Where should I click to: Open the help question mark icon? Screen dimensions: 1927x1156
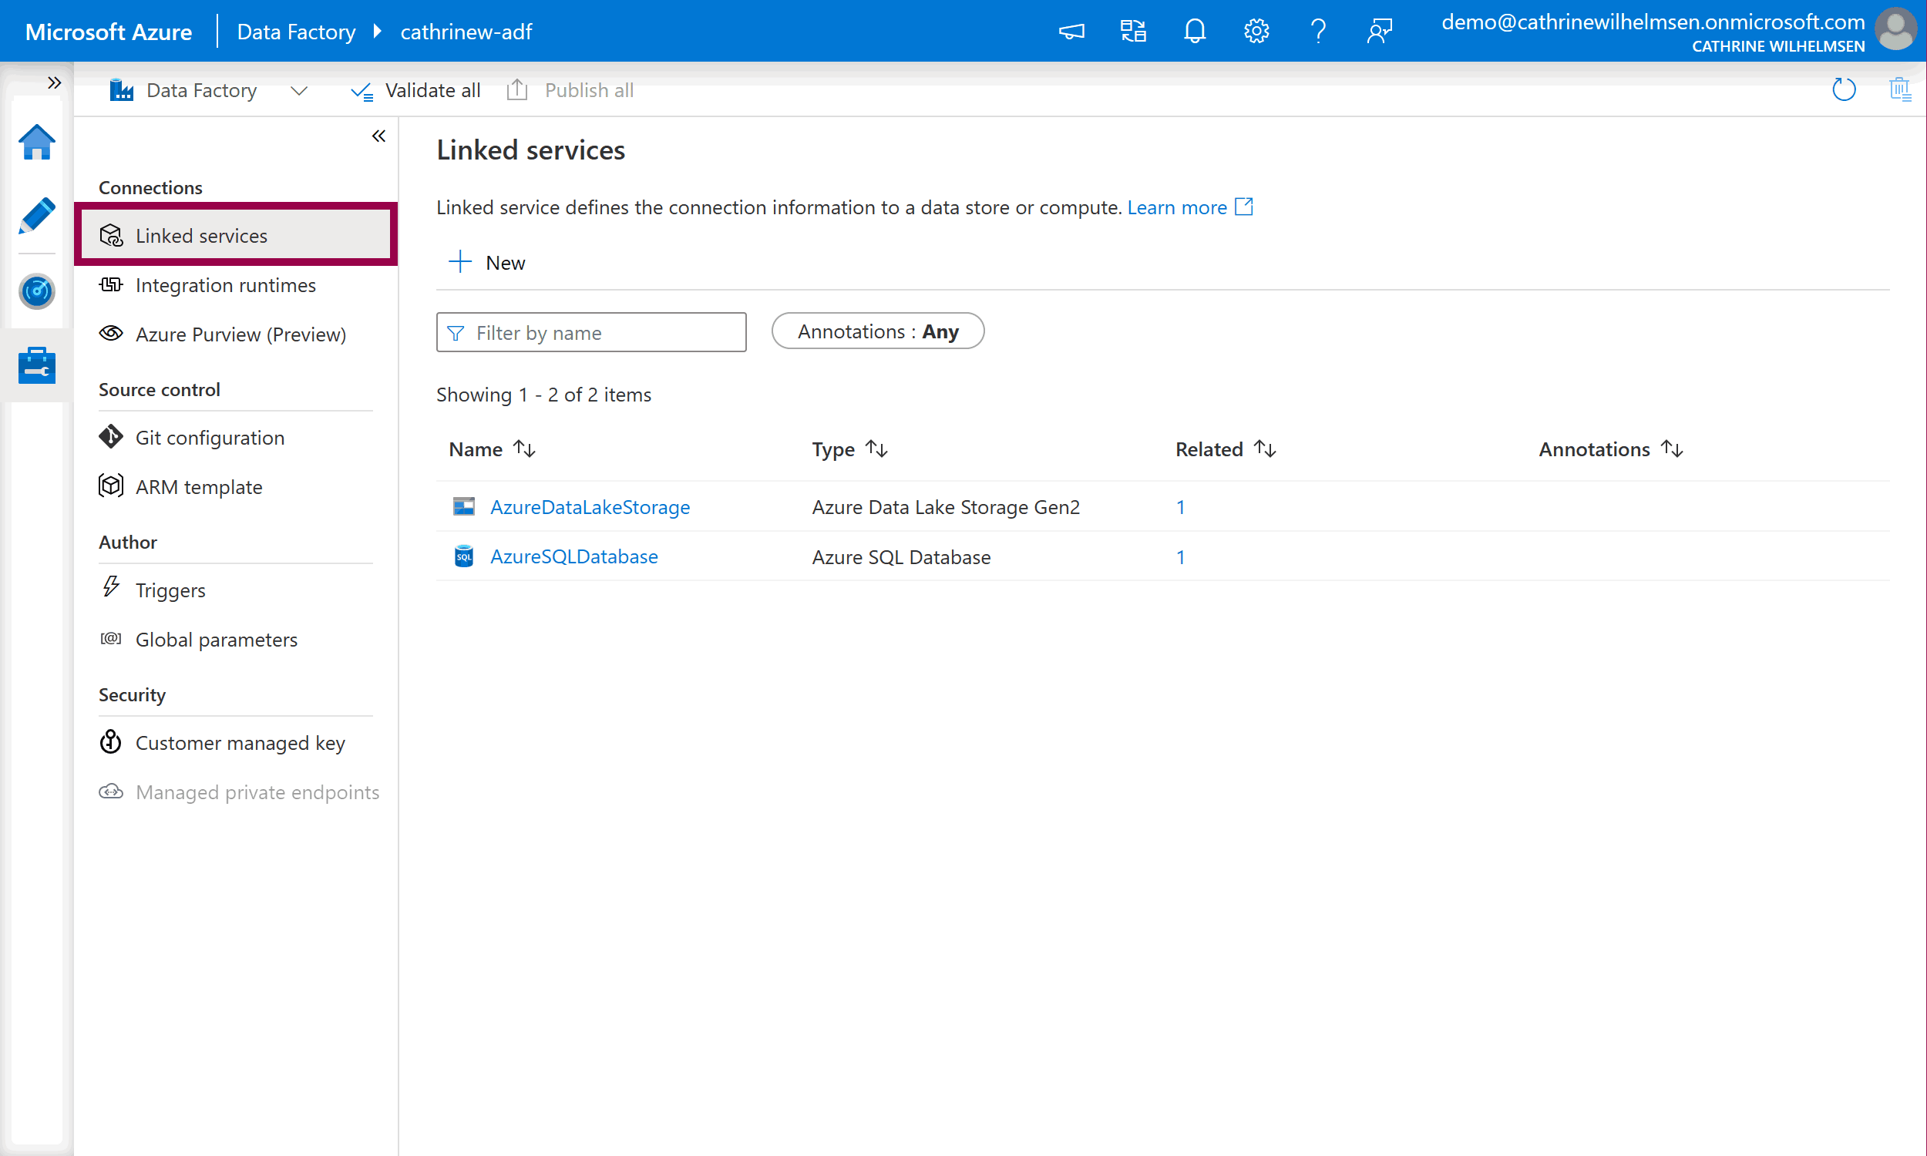pyautogui.click(x=1317, y=31)
